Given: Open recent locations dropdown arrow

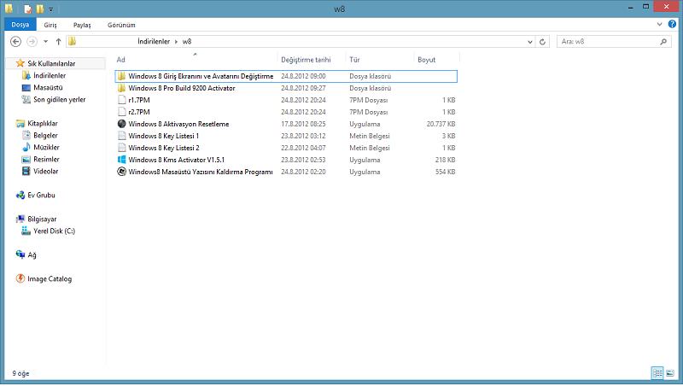Looking at the screenshot, I should (x=46, y=41).
